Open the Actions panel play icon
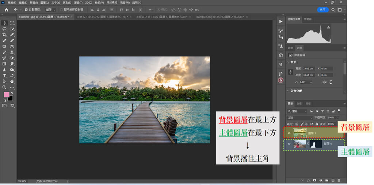Screen dimensions: 374x185 (x=281, y=21)
